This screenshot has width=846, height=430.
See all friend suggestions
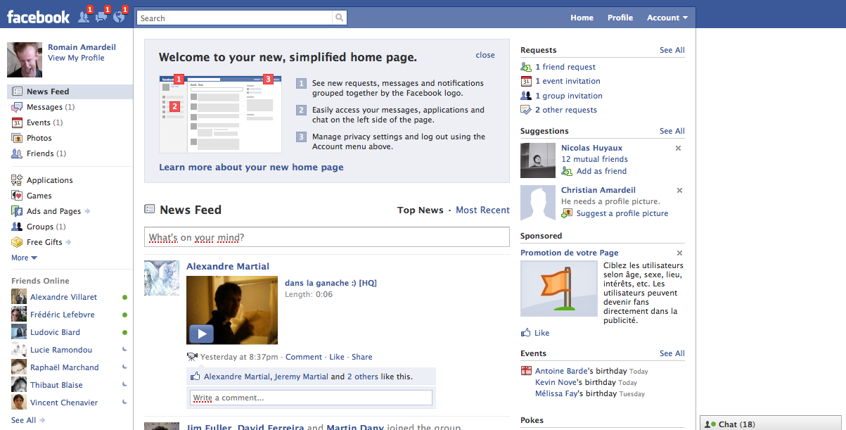tap(672, 131)
